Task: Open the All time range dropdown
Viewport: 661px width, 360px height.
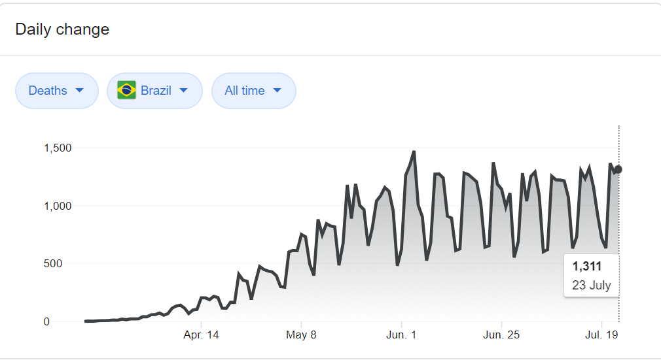Action: (253, 91)
